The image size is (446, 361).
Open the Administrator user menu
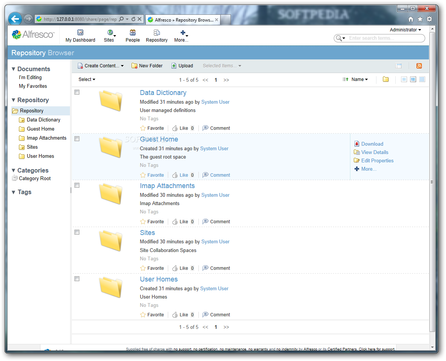pos(405,30)
